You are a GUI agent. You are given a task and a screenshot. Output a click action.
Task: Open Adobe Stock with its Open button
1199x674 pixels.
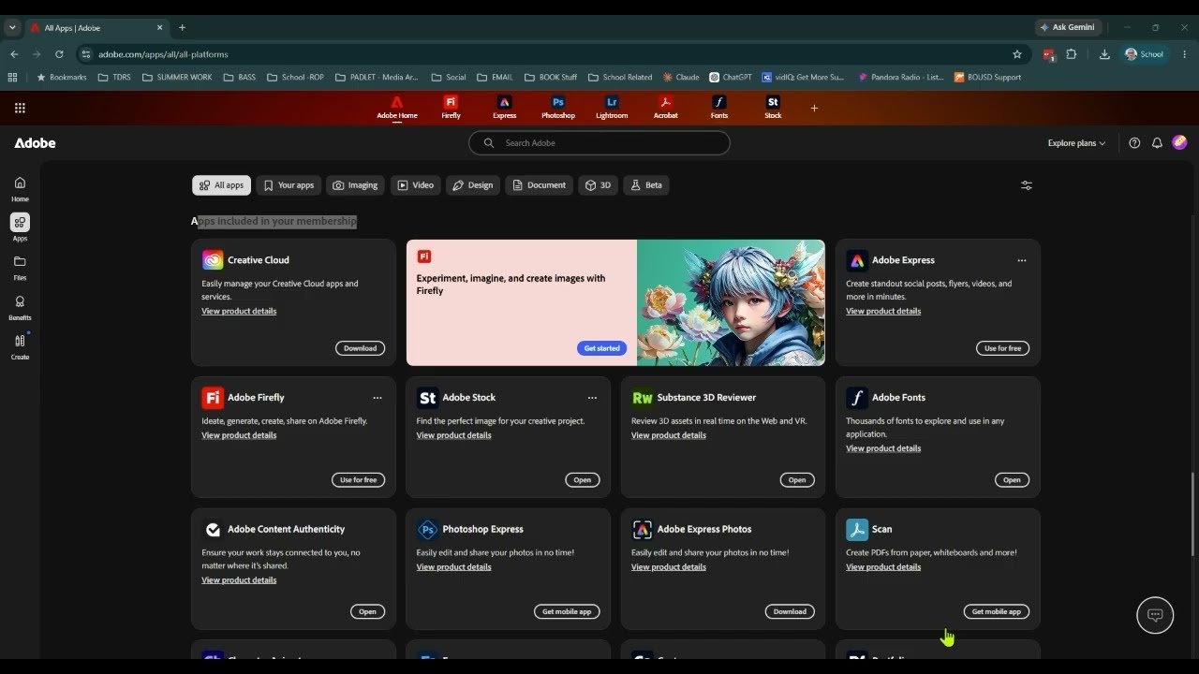[582, 480]
